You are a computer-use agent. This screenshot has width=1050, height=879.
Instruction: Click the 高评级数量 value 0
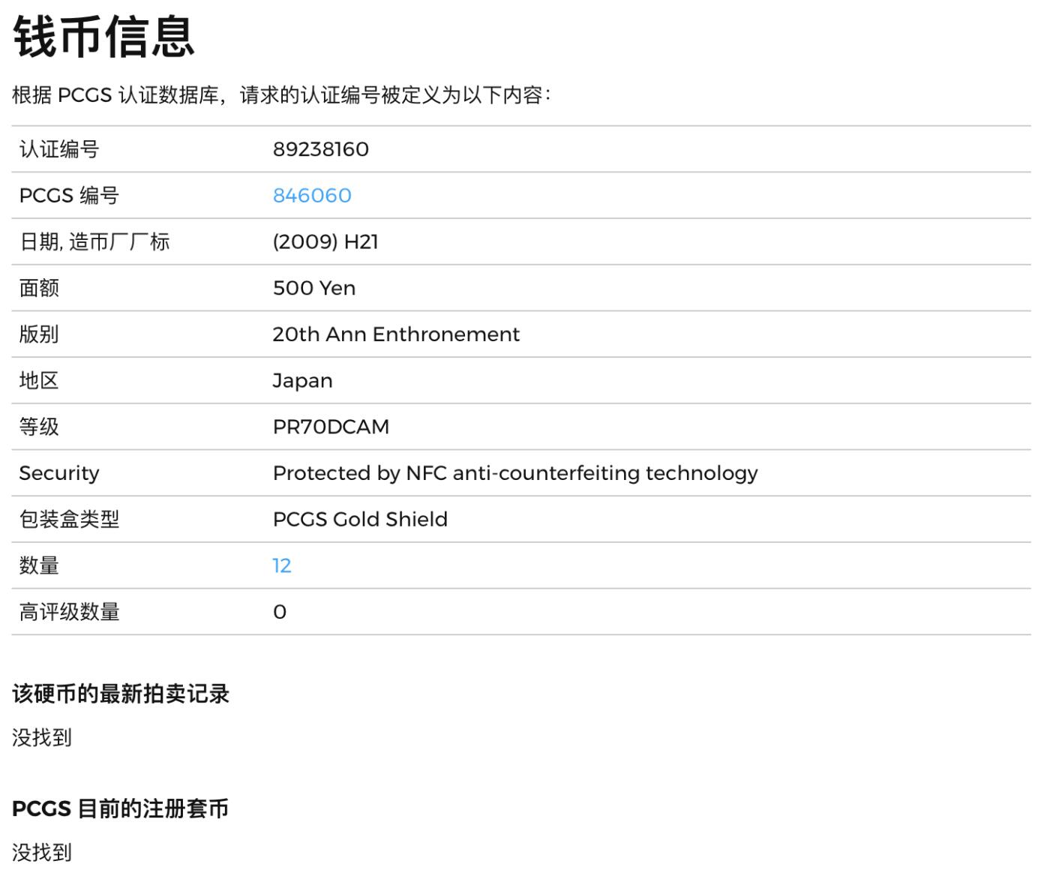280,612
